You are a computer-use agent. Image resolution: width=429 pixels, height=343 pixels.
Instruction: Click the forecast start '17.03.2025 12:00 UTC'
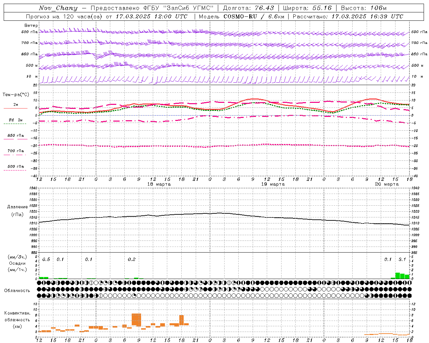(151, 16)
